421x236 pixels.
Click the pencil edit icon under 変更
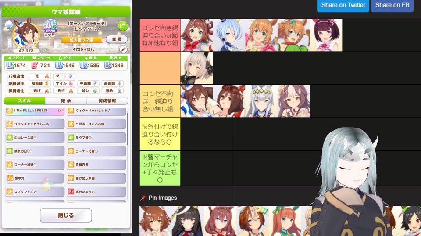pos(123,49)
